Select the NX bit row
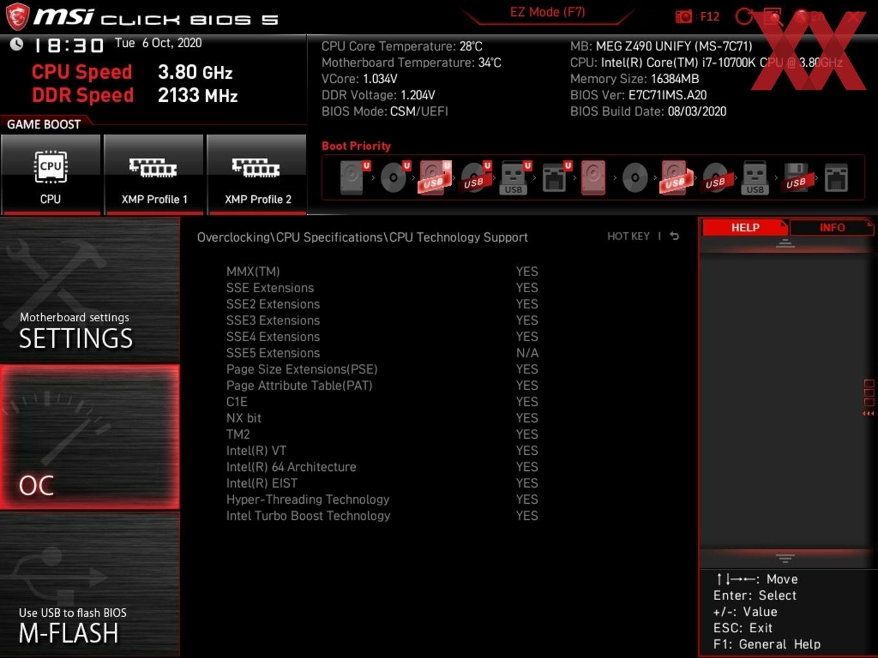Image resolution: width=878 pixels, height=658 pixels. [x=382, y=418]
